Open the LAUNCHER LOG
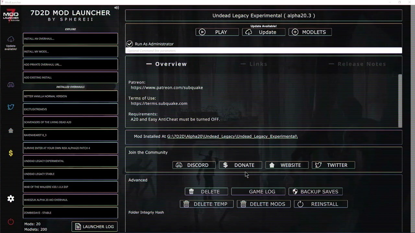 94,227
